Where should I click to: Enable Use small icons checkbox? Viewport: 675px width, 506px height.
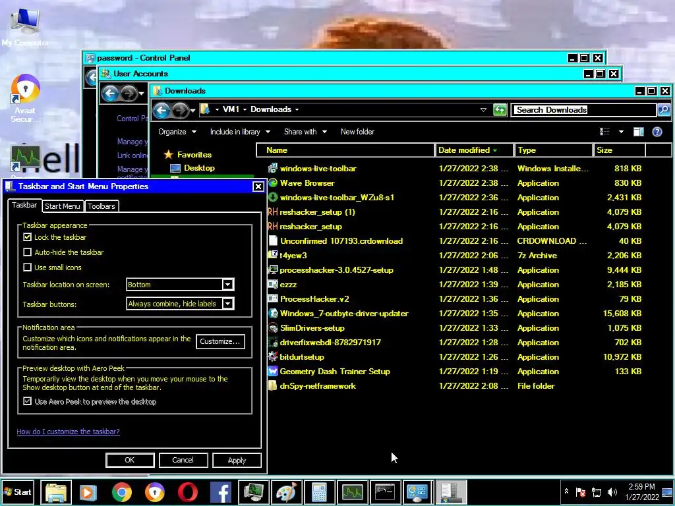[x=27, y=267]
